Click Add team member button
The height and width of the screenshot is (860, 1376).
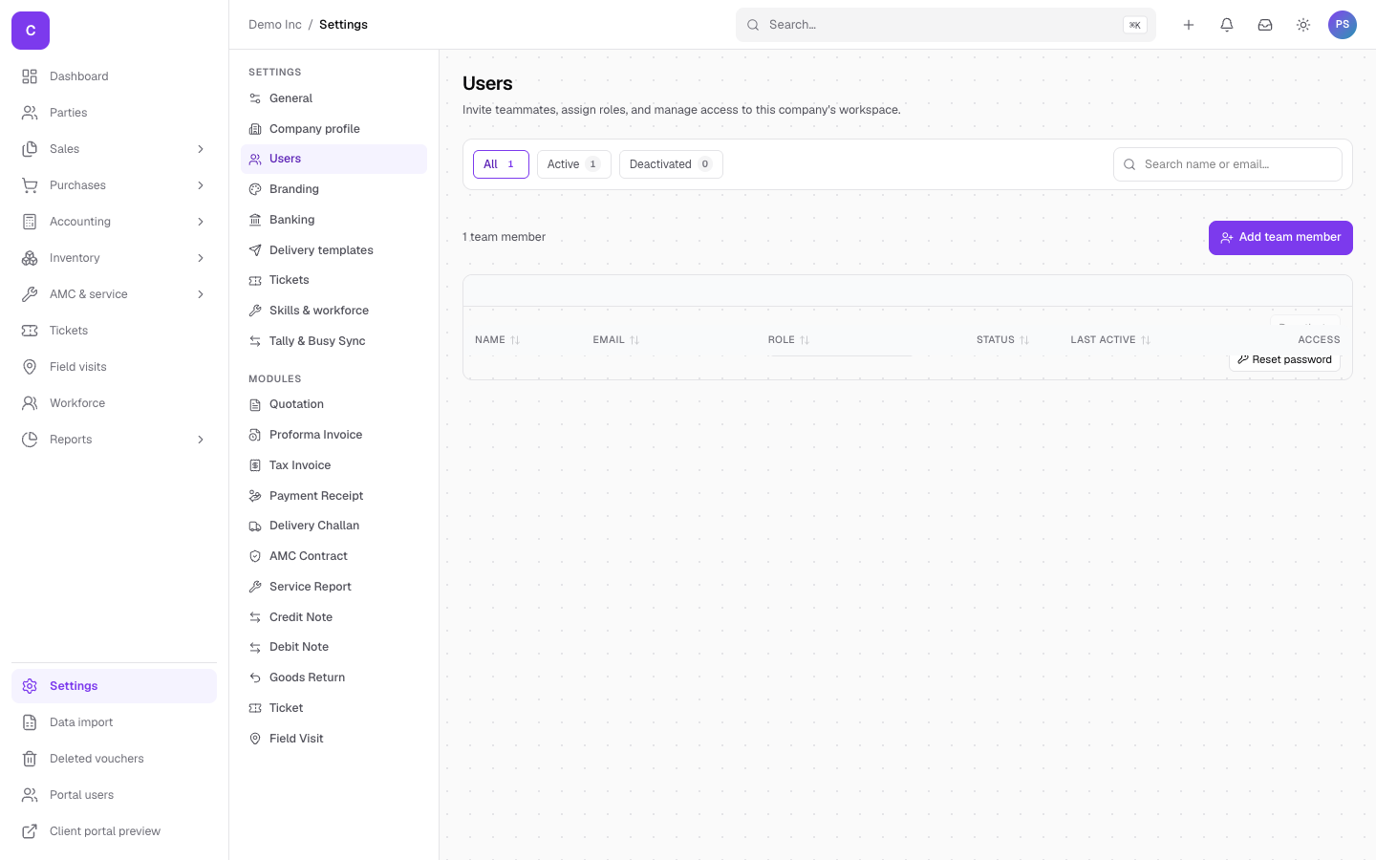(x=1280, y=238)
